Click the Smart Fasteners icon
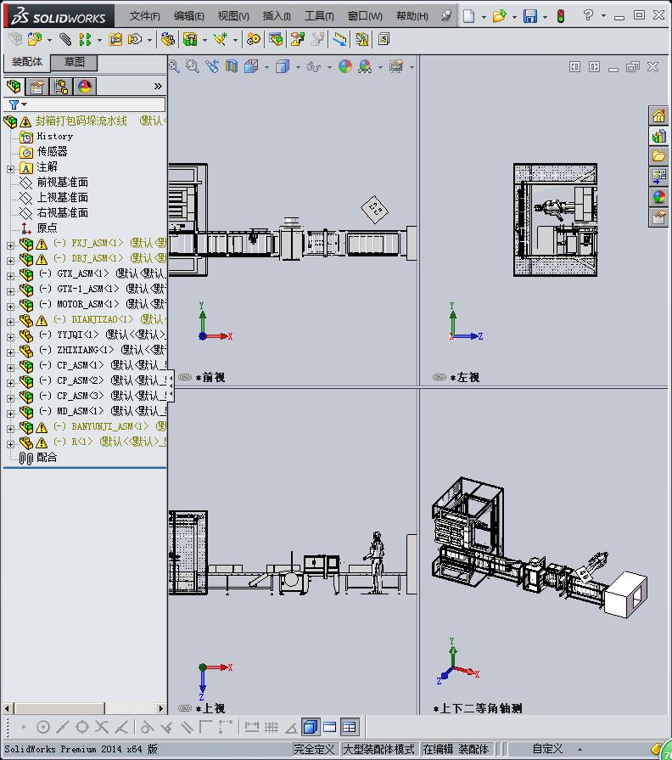Viewport: 672px width, 760px height. click(115, 39)
